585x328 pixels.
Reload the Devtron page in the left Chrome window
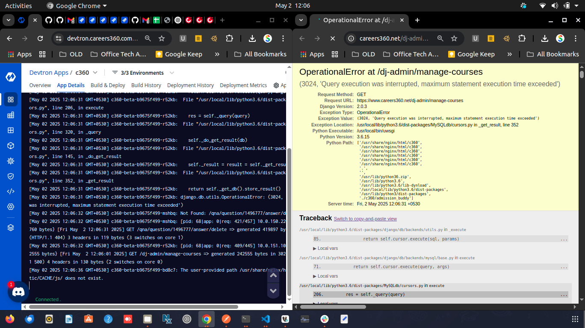click(40, 38)
